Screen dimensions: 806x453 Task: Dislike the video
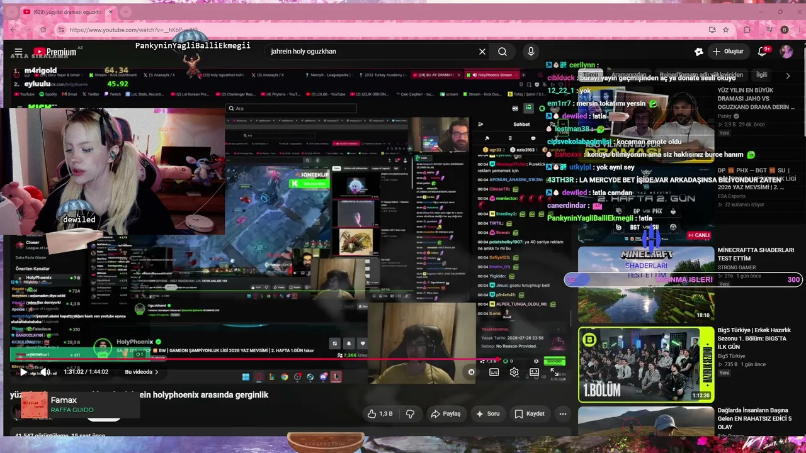pyautogui.click(x=411, y=413)
